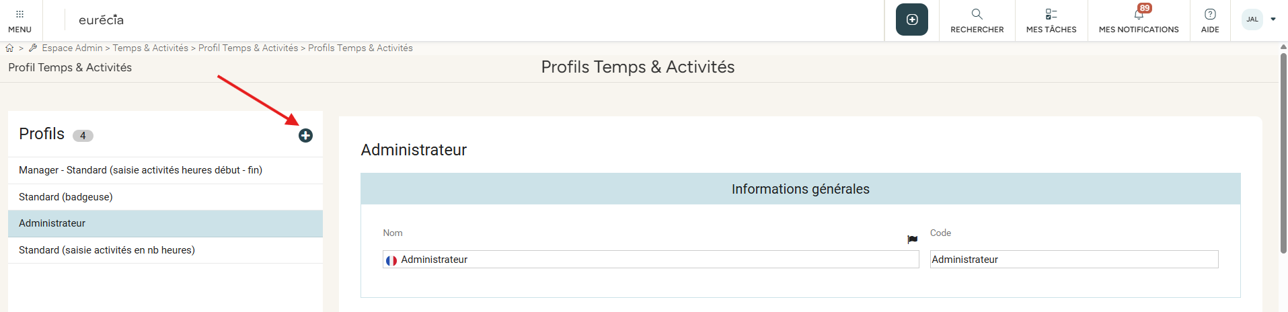Expand the JAL user account dropdown arrow
Viewport: 1288px width, 312px height.
pyautogui.click(x=1273, y=19)
